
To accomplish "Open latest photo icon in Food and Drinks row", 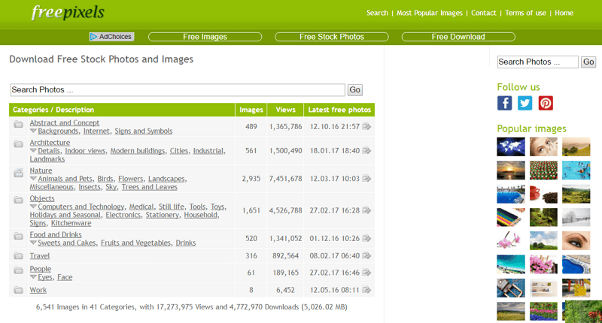I will point(366,238).
